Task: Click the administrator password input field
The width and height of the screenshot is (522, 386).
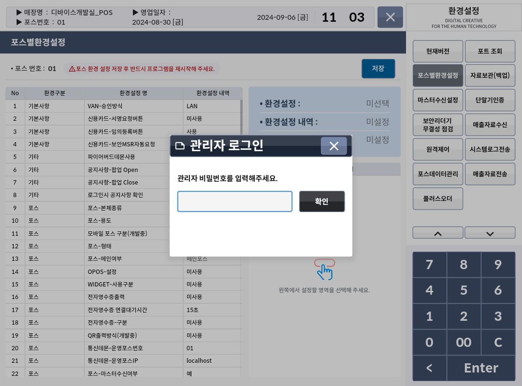Action: click(235, 201)
